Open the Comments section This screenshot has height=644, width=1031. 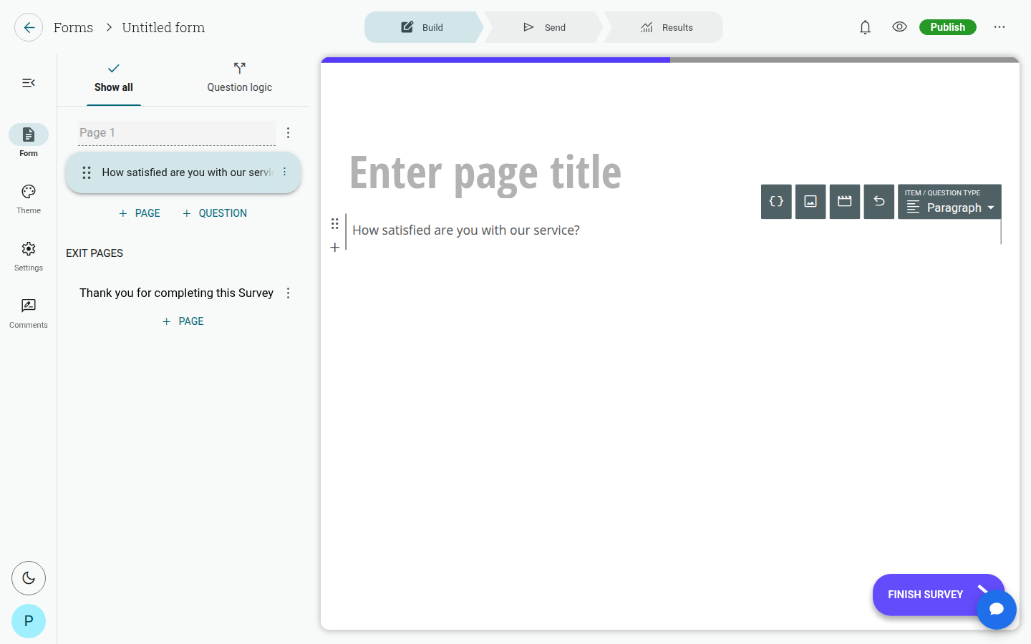(29, 313)
